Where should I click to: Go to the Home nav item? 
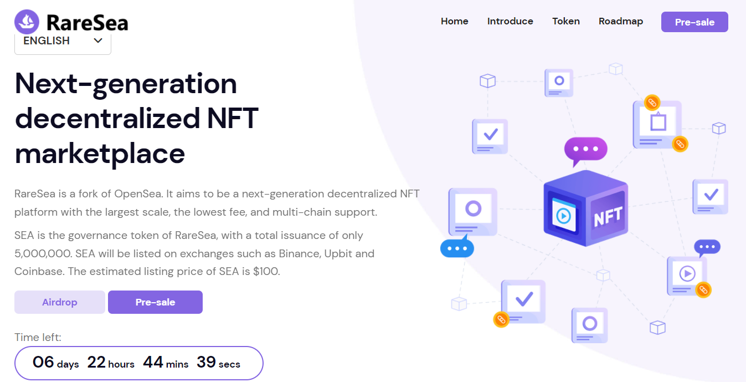(x=455, y=21)
